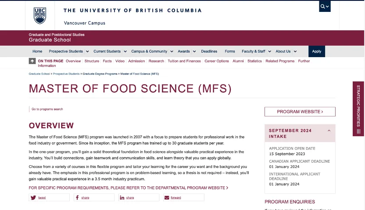Click the Go to programs search link

click(x=47, y=109)
